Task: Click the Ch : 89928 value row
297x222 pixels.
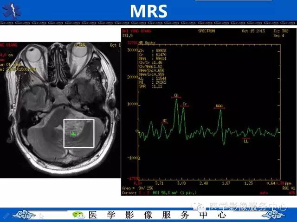Action: pyautogui.click(x=153, y=51)
